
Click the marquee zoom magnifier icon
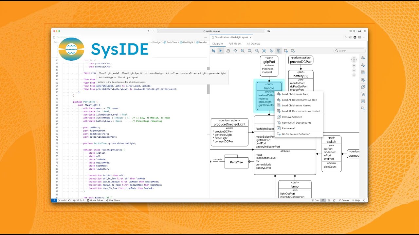point(257,51)
